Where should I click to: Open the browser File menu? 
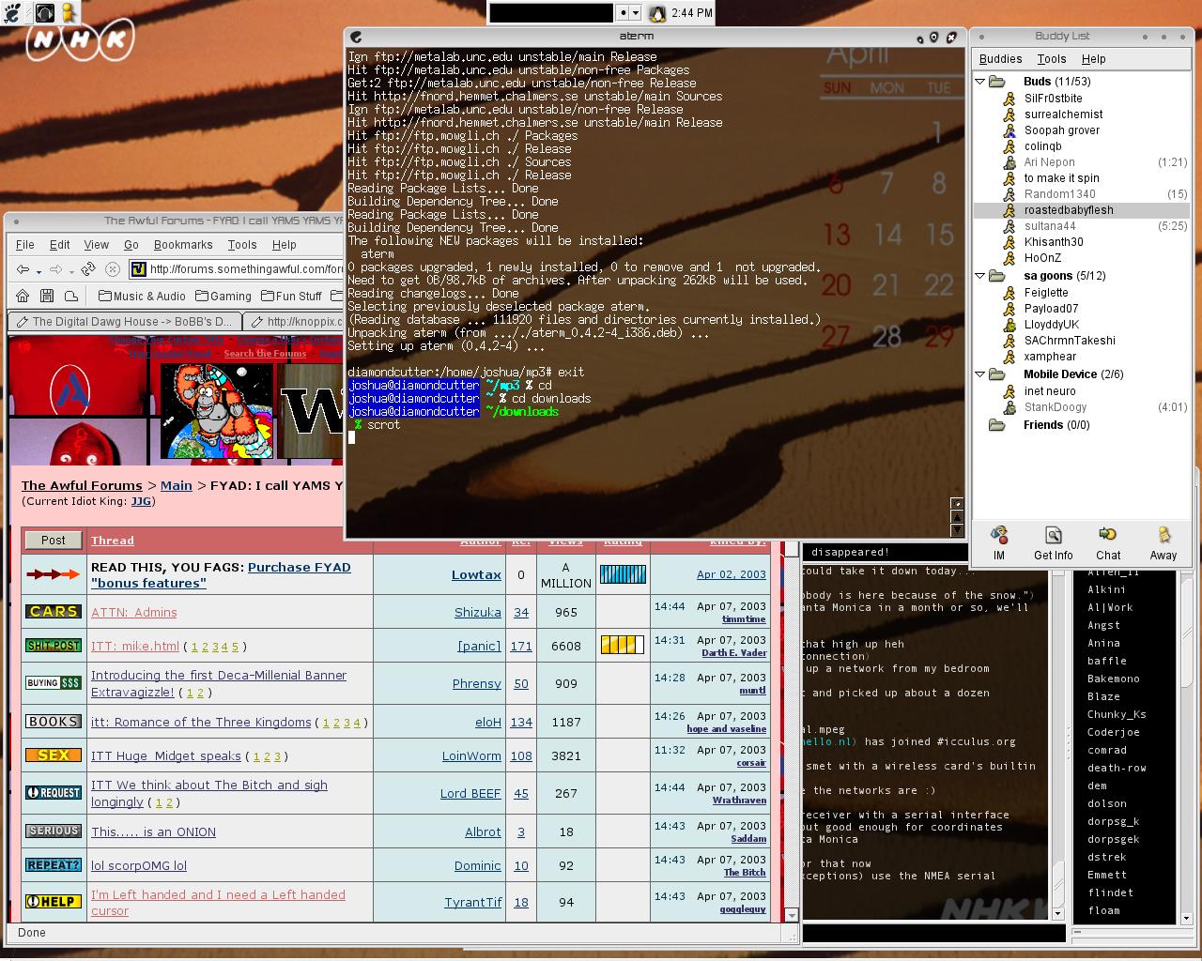[x=25, y=245]
